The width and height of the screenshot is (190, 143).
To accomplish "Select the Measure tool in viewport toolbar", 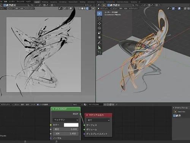I will [x=100, y=47].
